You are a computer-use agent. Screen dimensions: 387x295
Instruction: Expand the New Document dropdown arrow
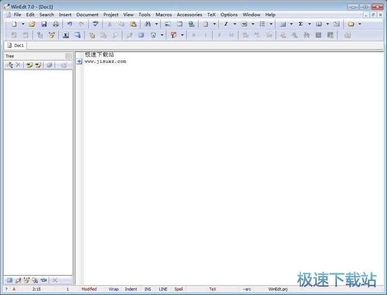point(23,24)
